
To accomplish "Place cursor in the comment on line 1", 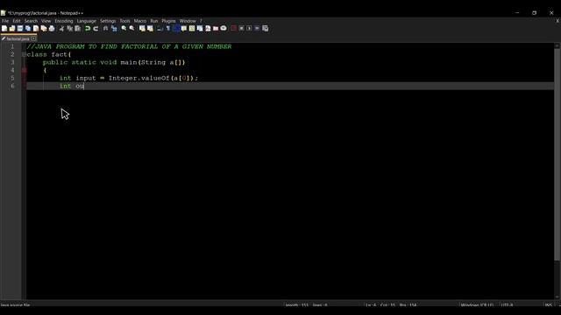I will (x=129, y=46).
